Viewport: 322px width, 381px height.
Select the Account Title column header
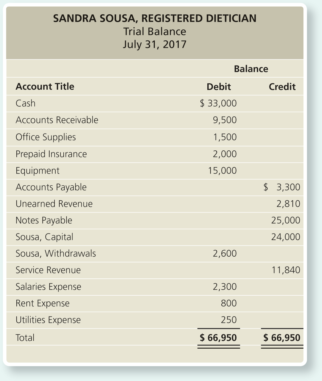click(x=45, y=87)
